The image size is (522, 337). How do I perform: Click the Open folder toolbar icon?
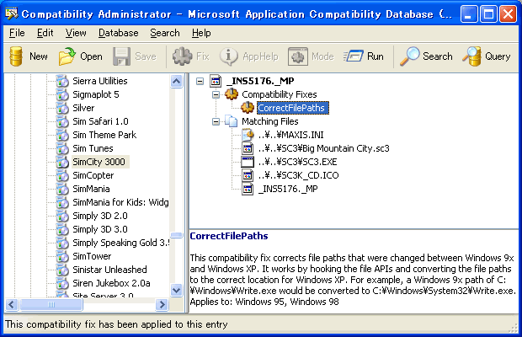coord(67,56)
